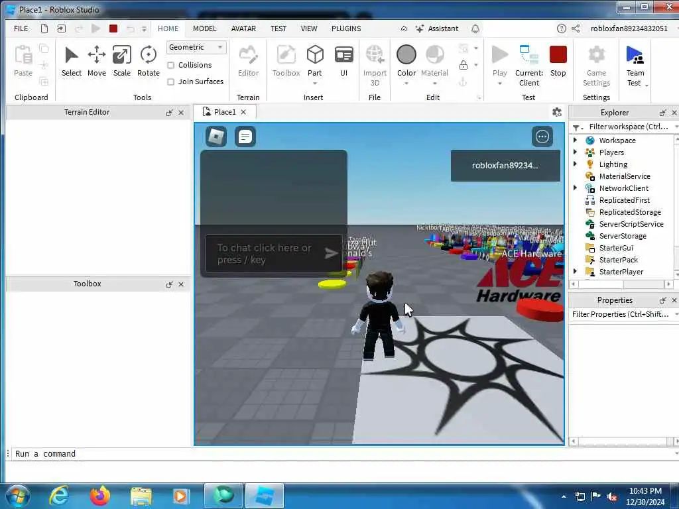Switch to the TEST tab
Viewport: 679px width, 509px height.
(x=278, y=28)
